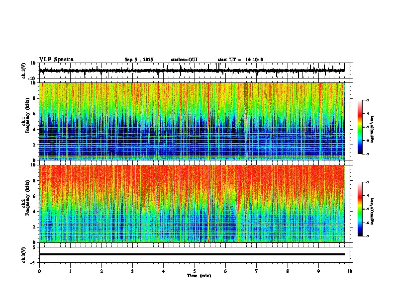Click the ch.2 'Frequency (kHz)' axis label
Image resolution: width=394 pixels, height=304 pixels.
(x=27, y=198)
